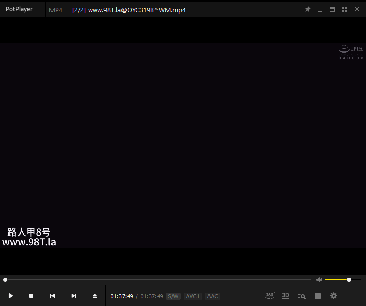Toggle 360° video mode
Screen dimensions: 366x306
click(x=270, y=296)
